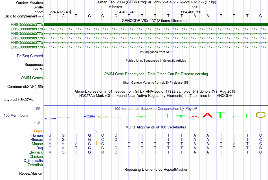Viewport: 268px width, 180px height.
Task: Click the Rhesus alignment row label
Action: 37,140
